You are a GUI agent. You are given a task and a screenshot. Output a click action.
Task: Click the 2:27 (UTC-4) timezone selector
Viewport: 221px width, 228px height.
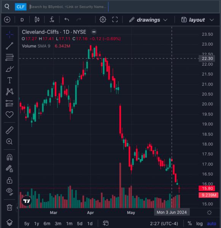point(164,223)
